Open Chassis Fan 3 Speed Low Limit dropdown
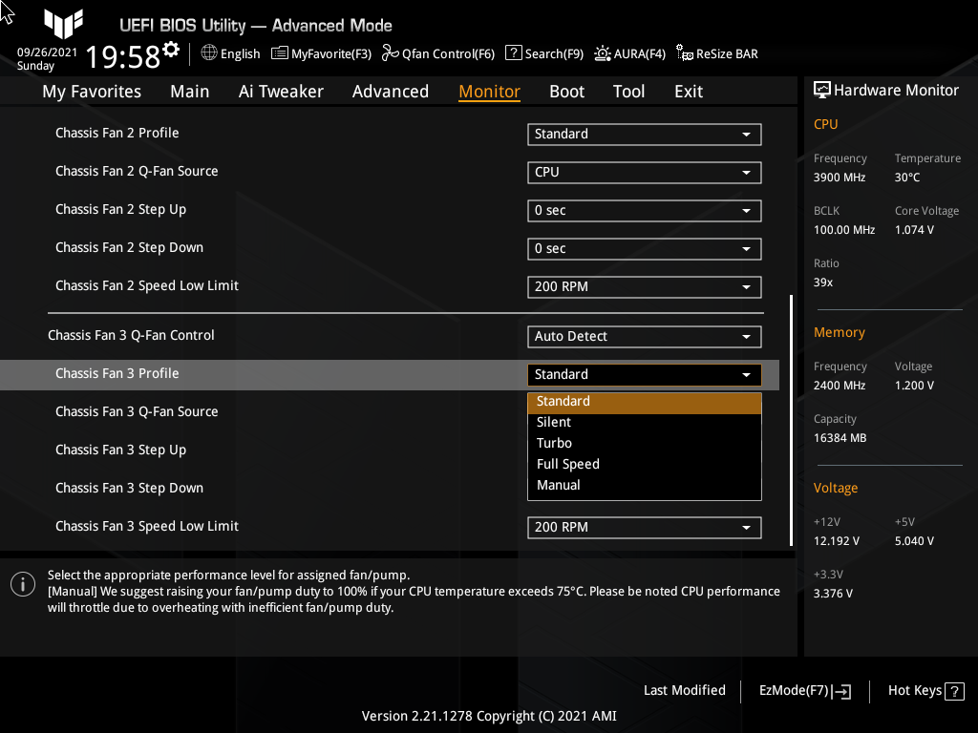978x733 pixels. (645, 527)
